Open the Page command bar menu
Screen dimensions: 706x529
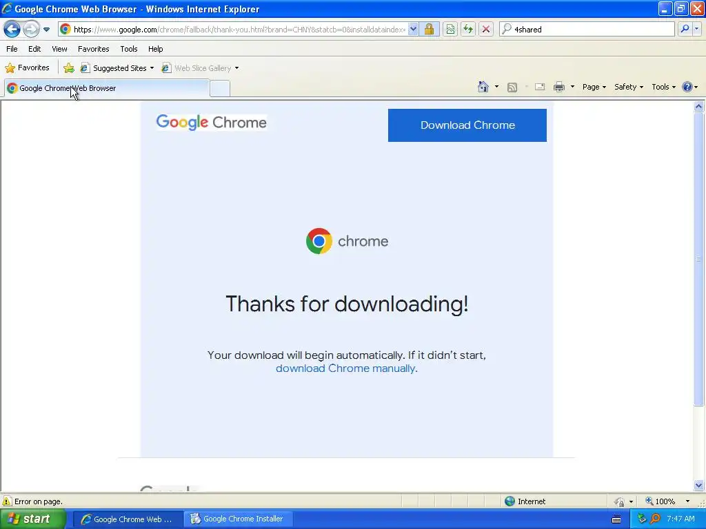pos(594,87)
